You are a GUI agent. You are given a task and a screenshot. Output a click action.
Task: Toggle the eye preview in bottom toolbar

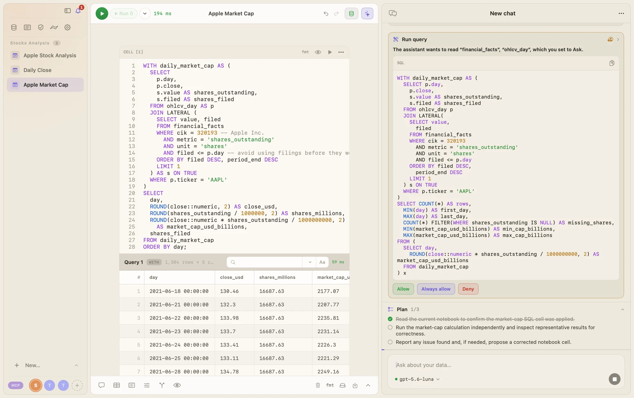coord(177,385)
